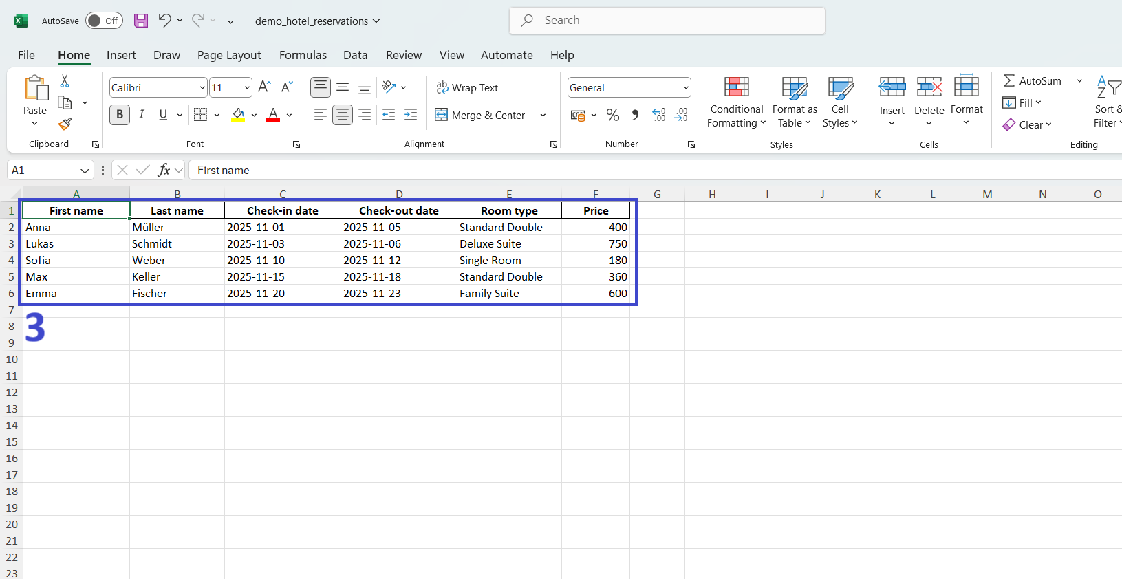
Task: Click the Decrease Indent icon
Action: [389, 115]
